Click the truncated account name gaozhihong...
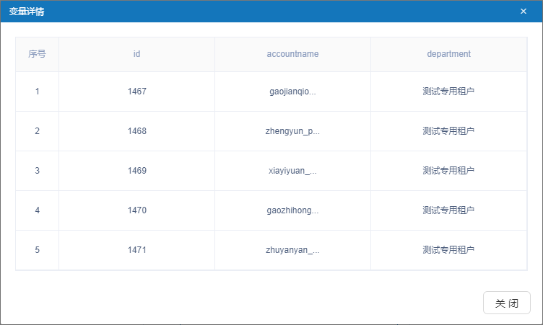543x325 pixels. (x=292, y=210)
